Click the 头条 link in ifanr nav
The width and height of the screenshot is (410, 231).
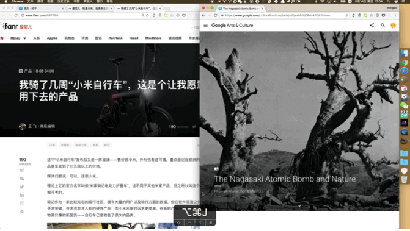(x=36, y=38)
